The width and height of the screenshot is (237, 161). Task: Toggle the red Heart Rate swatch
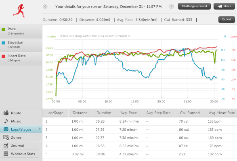click(x=3, y=56)
